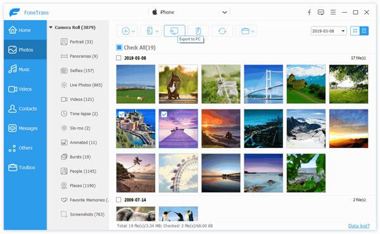The height and width of the screenshot is (234, 380).
Task: Switch to large grid view icon
Action: pos(364,31)
